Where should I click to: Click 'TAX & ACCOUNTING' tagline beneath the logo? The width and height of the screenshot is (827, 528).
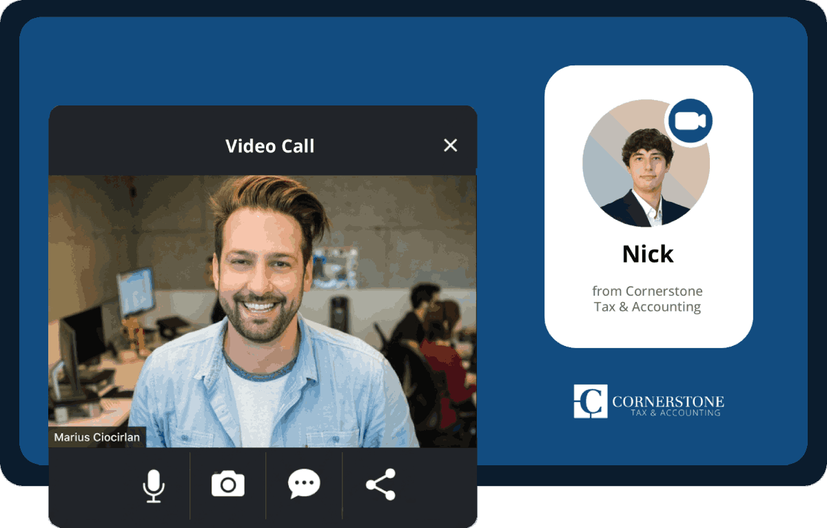tap(675, 413)
